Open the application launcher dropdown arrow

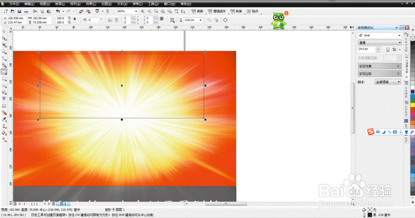click(103, 11)
